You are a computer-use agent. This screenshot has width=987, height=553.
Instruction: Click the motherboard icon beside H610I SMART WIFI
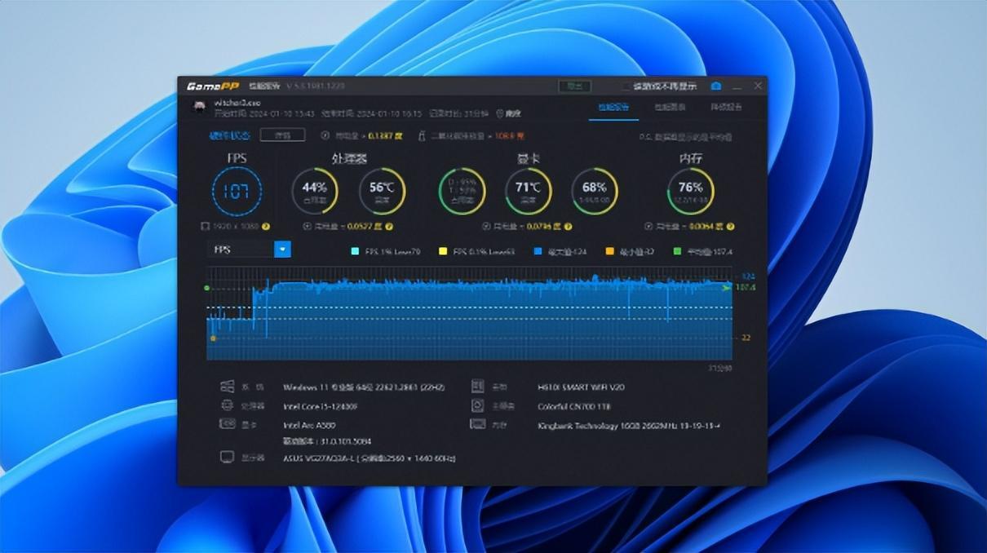pyautogui.click(x=478, y=387)
